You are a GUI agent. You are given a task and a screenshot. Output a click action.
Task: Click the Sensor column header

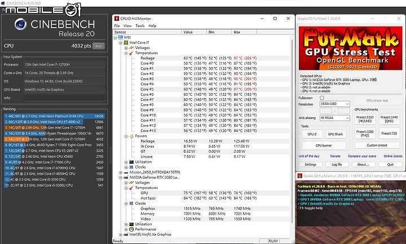[147, 32]
